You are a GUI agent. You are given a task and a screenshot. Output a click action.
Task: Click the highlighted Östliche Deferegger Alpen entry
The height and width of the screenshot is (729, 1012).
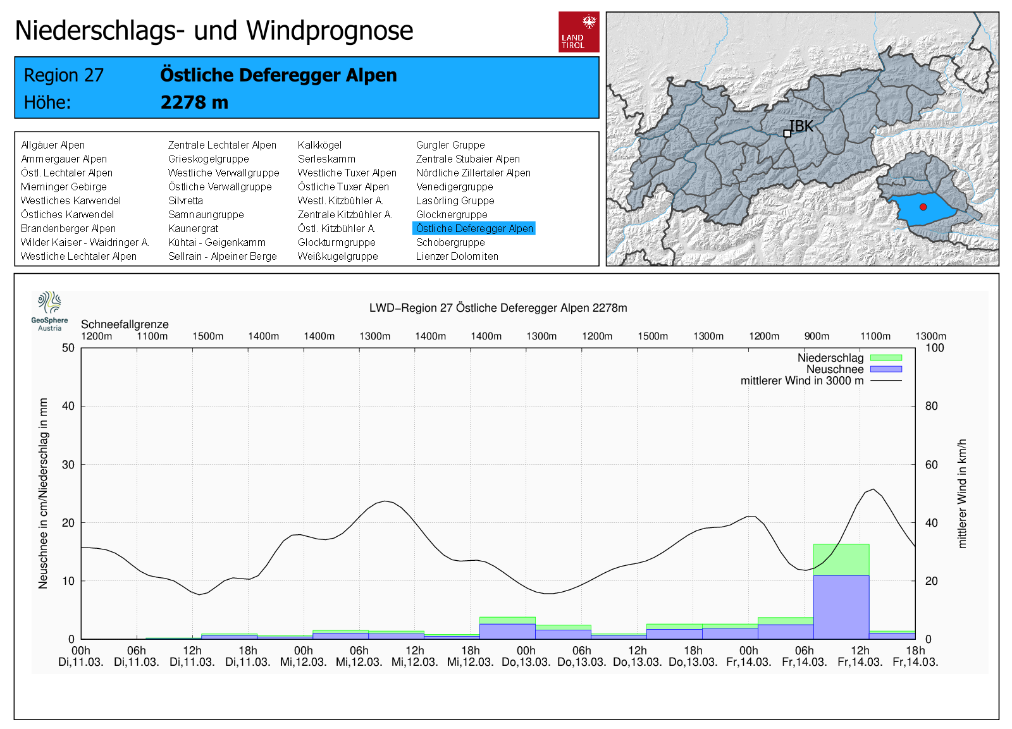tap(474, 229)
